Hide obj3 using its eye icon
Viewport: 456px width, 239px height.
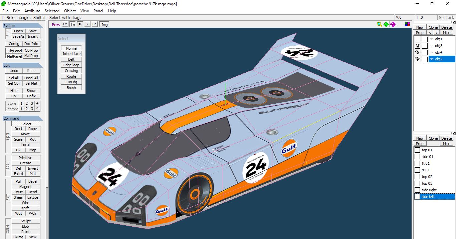(417, 46)
